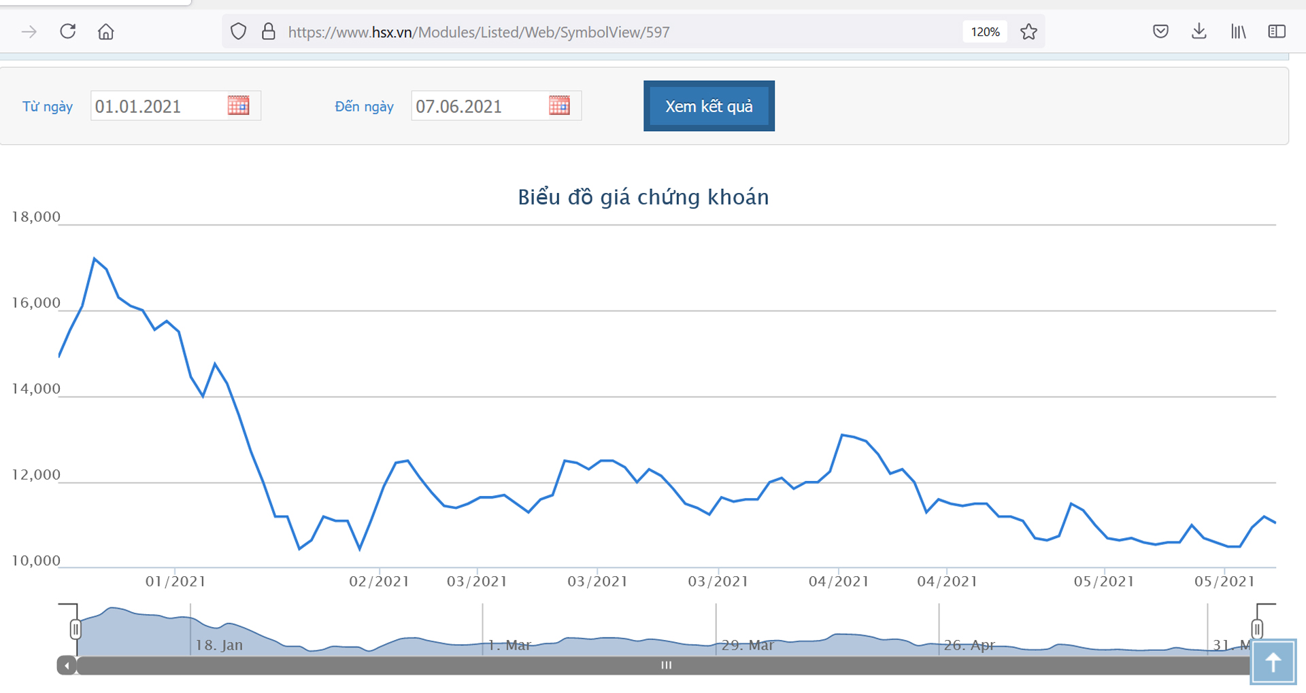The height and width of the screenshot is (693, 1306).
Task: Save page to Pocket icon
Action: click(1160, 31)
